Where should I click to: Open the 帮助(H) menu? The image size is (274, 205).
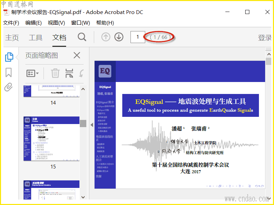[x=105, y=23]
